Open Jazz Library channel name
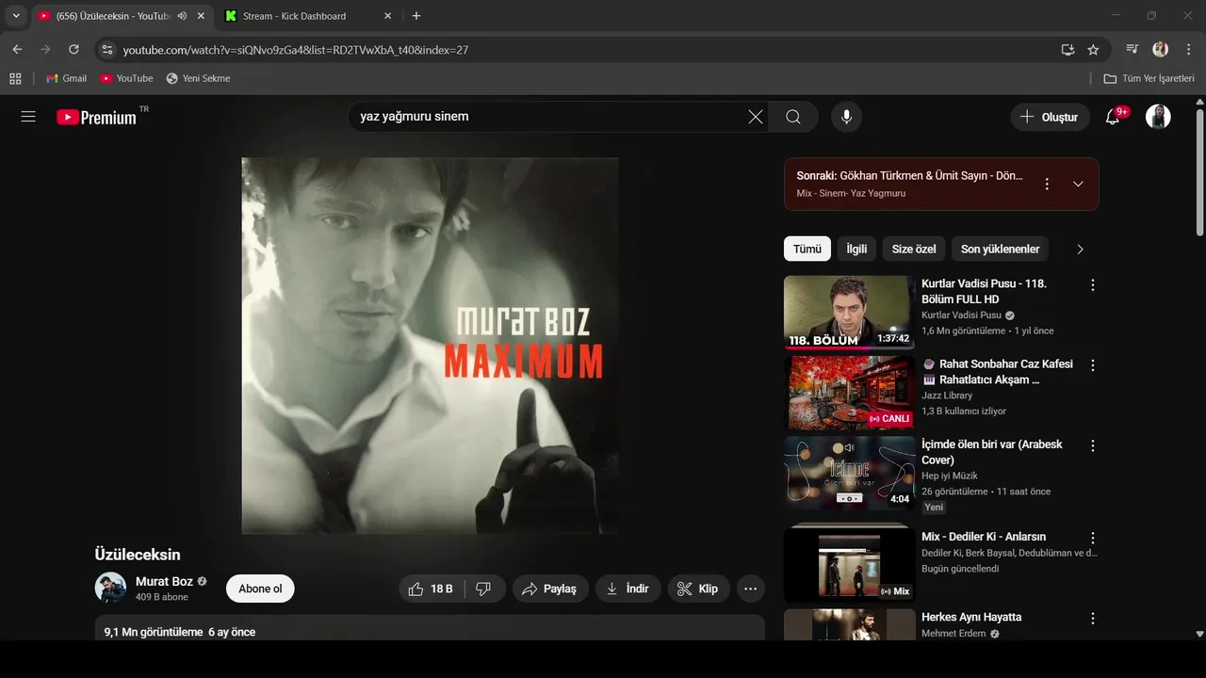Image resolution: width=1206 pixels, height=678 pixels. pos(947,395)
